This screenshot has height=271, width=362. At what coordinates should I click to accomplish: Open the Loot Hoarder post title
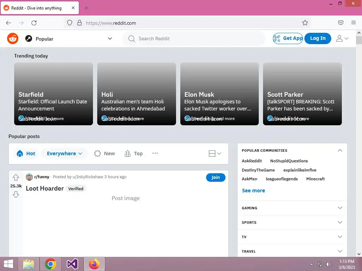coord(45,188)
